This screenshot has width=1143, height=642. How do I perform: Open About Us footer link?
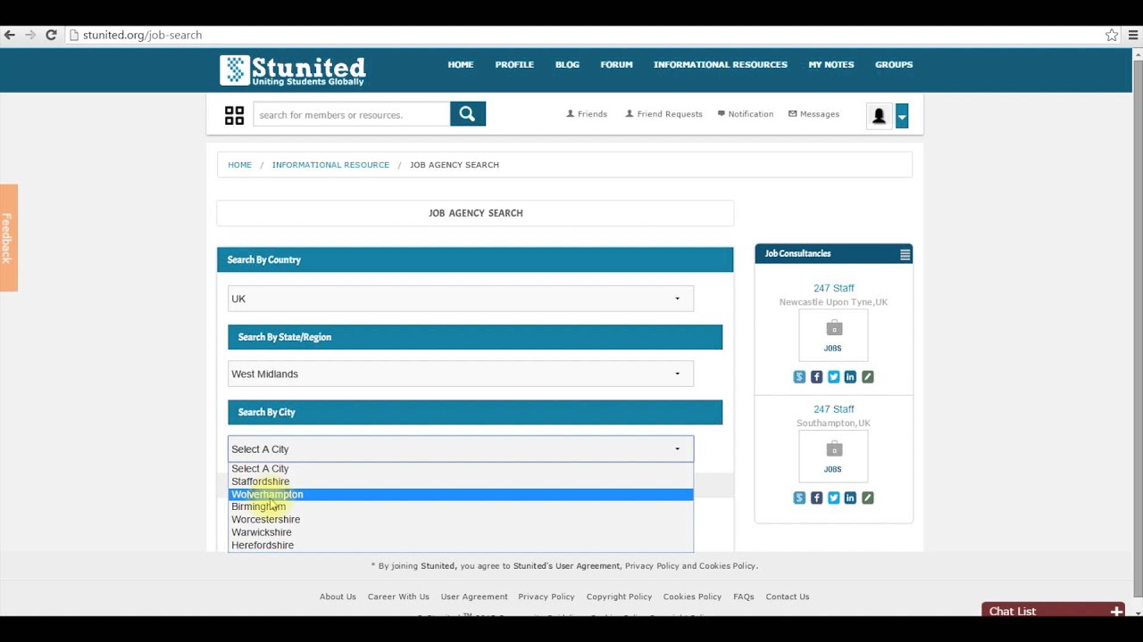338,597
